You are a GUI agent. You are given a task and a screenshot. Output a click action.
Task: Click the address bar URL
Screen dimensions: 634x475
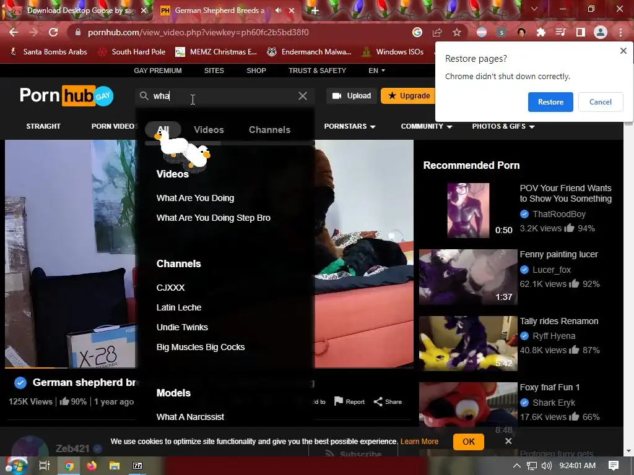[x=198, y=32]
